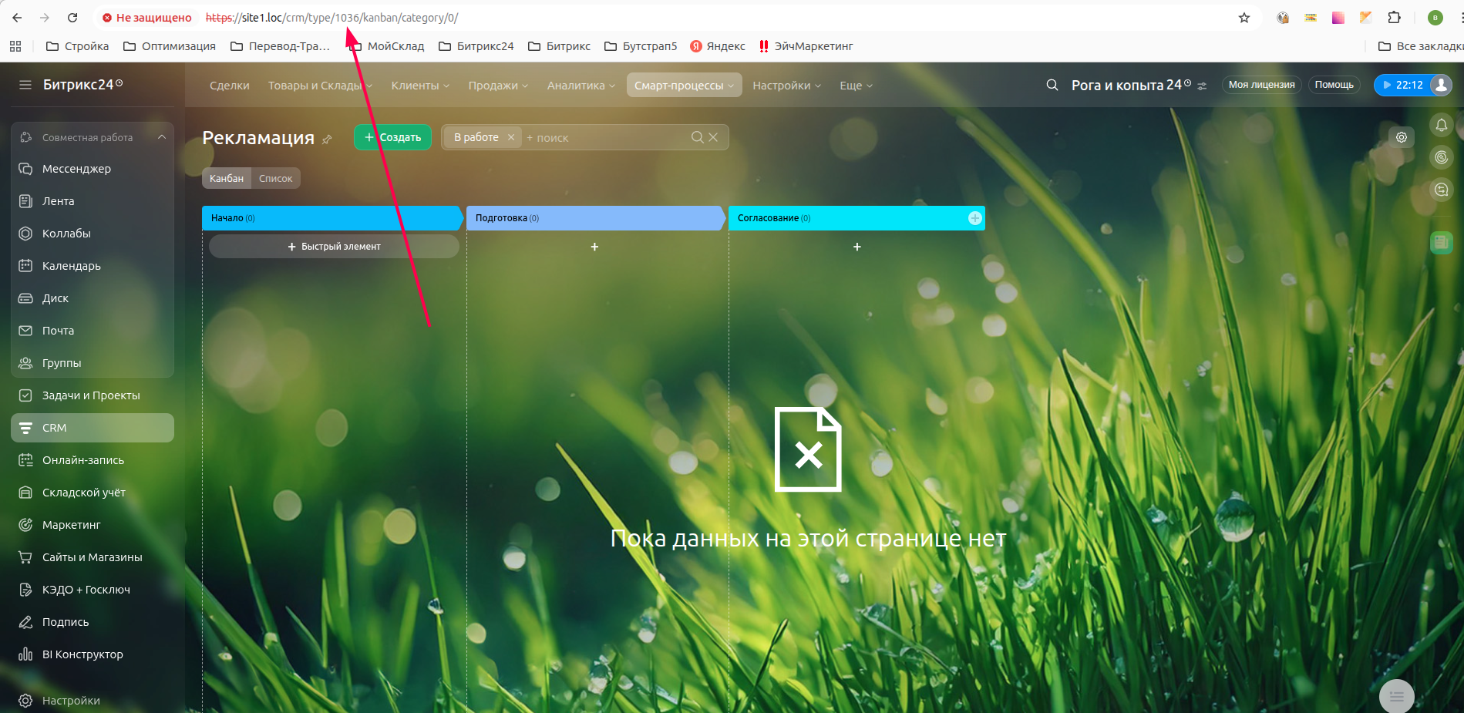Open Сделки in the top menu
Image resolution: width=1464 pixels, height=713 pixels.
tap(229, 86)
